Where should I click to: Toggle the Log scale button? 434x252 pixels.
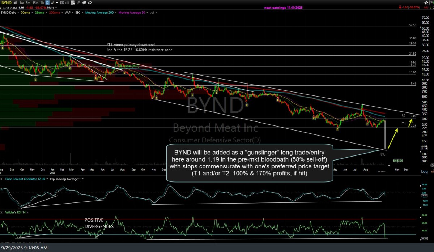coord(424,171)
